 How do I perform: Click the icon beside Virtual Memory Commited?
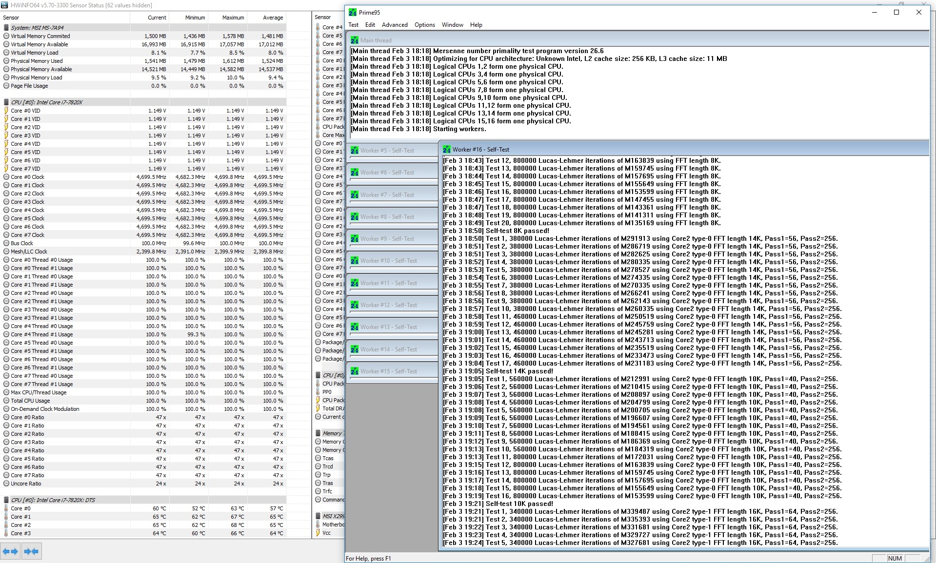point(6,36)
